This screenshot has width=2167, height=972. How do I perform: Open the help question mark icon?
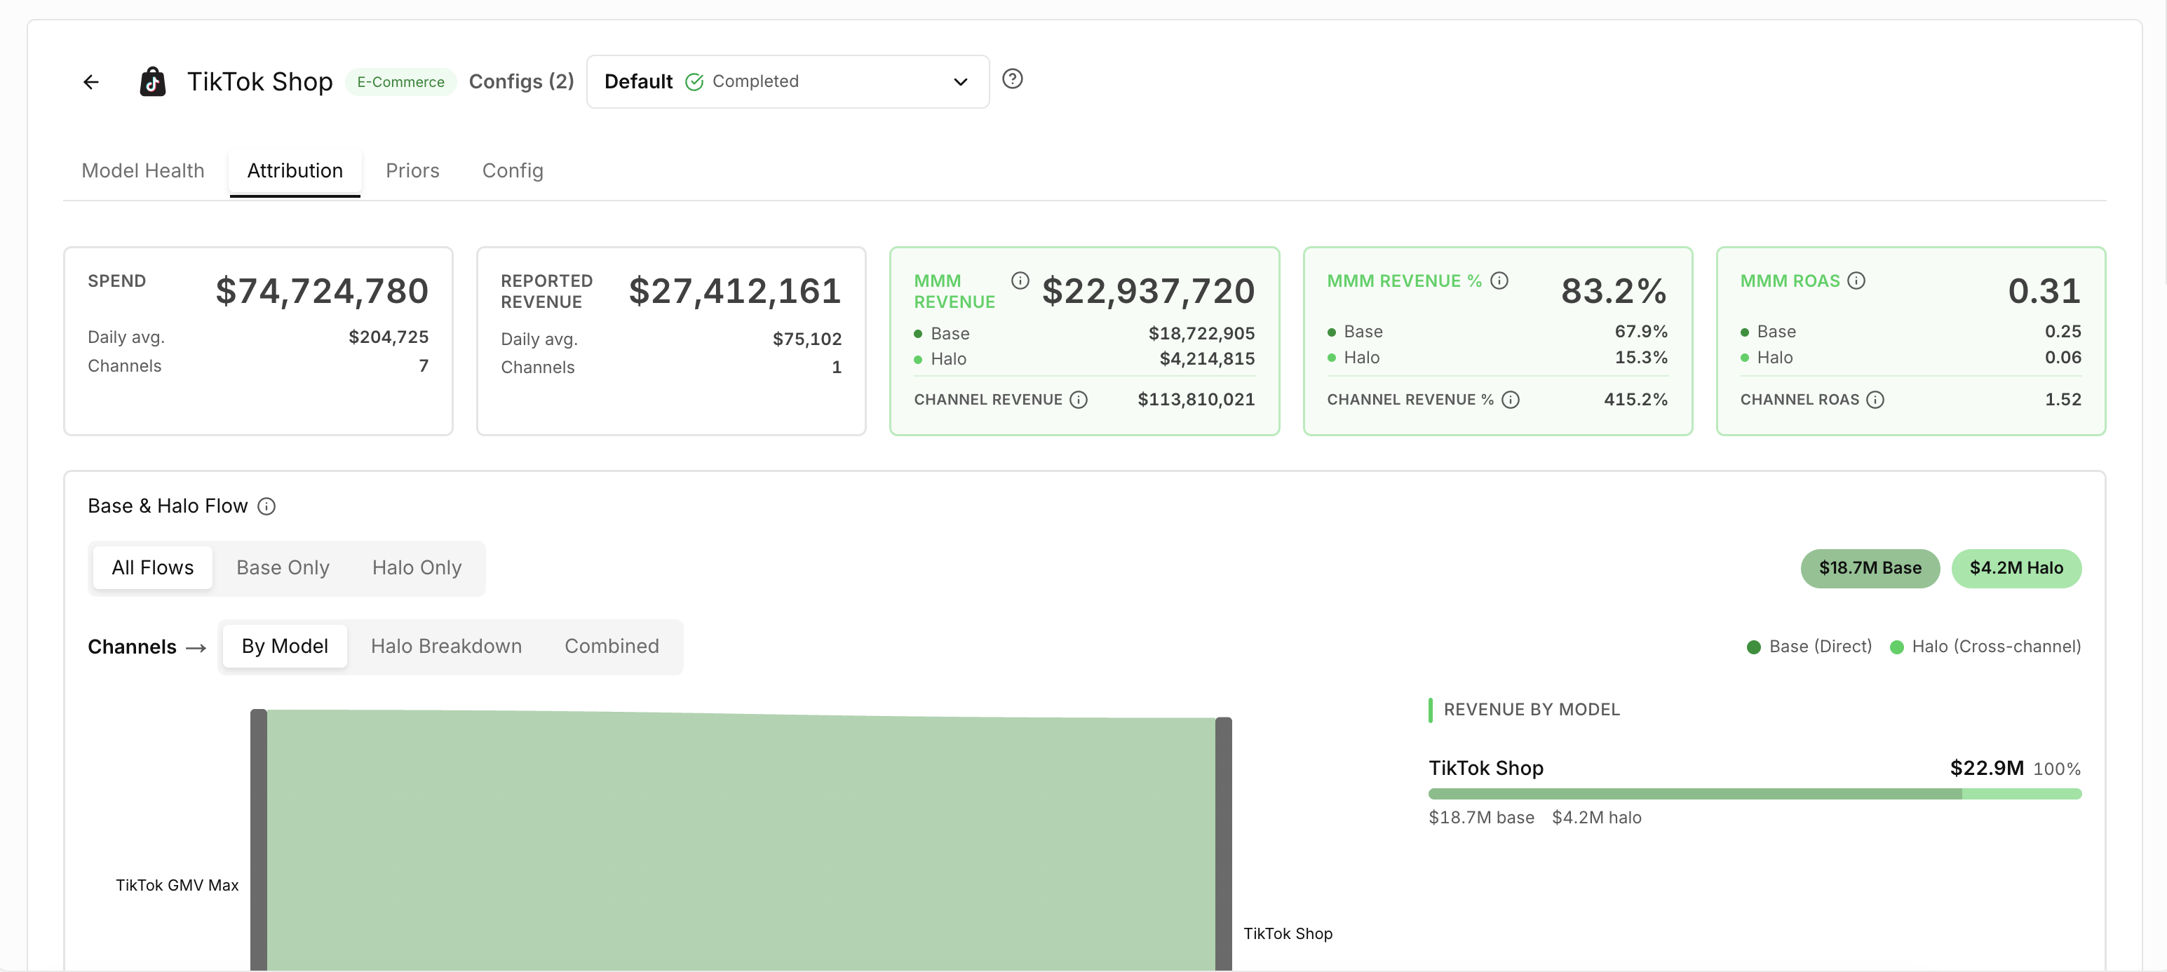pos(1012,79)
